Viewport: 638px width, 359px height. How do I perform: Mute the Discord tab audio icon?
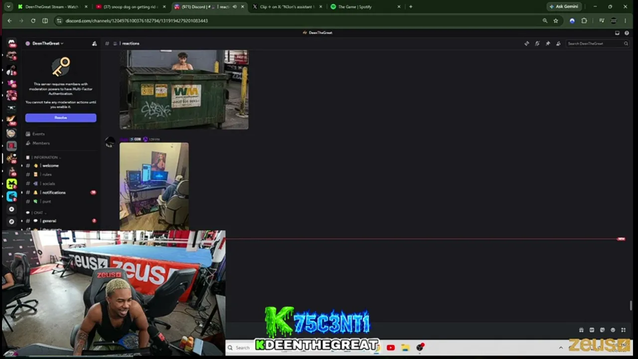click(x=235, y=6)
